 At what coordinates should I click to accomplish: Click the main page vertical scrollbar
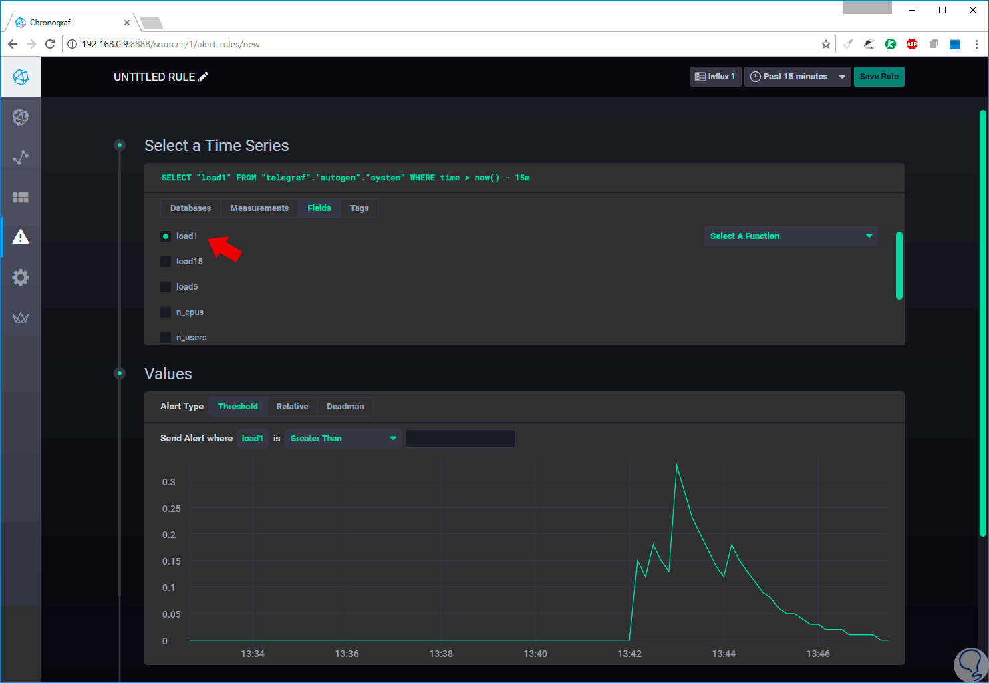pos(983,323)
